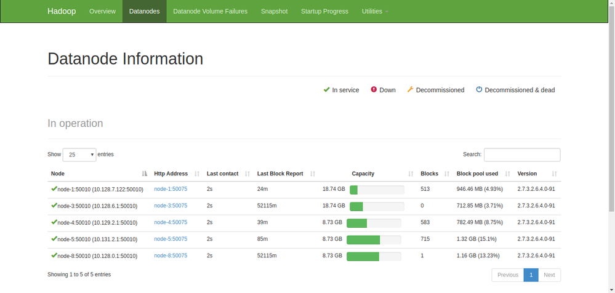The width and height of the screenshot is (615, 293).
Task: Sort table by Node column sort icon
Action: (145, 174)
